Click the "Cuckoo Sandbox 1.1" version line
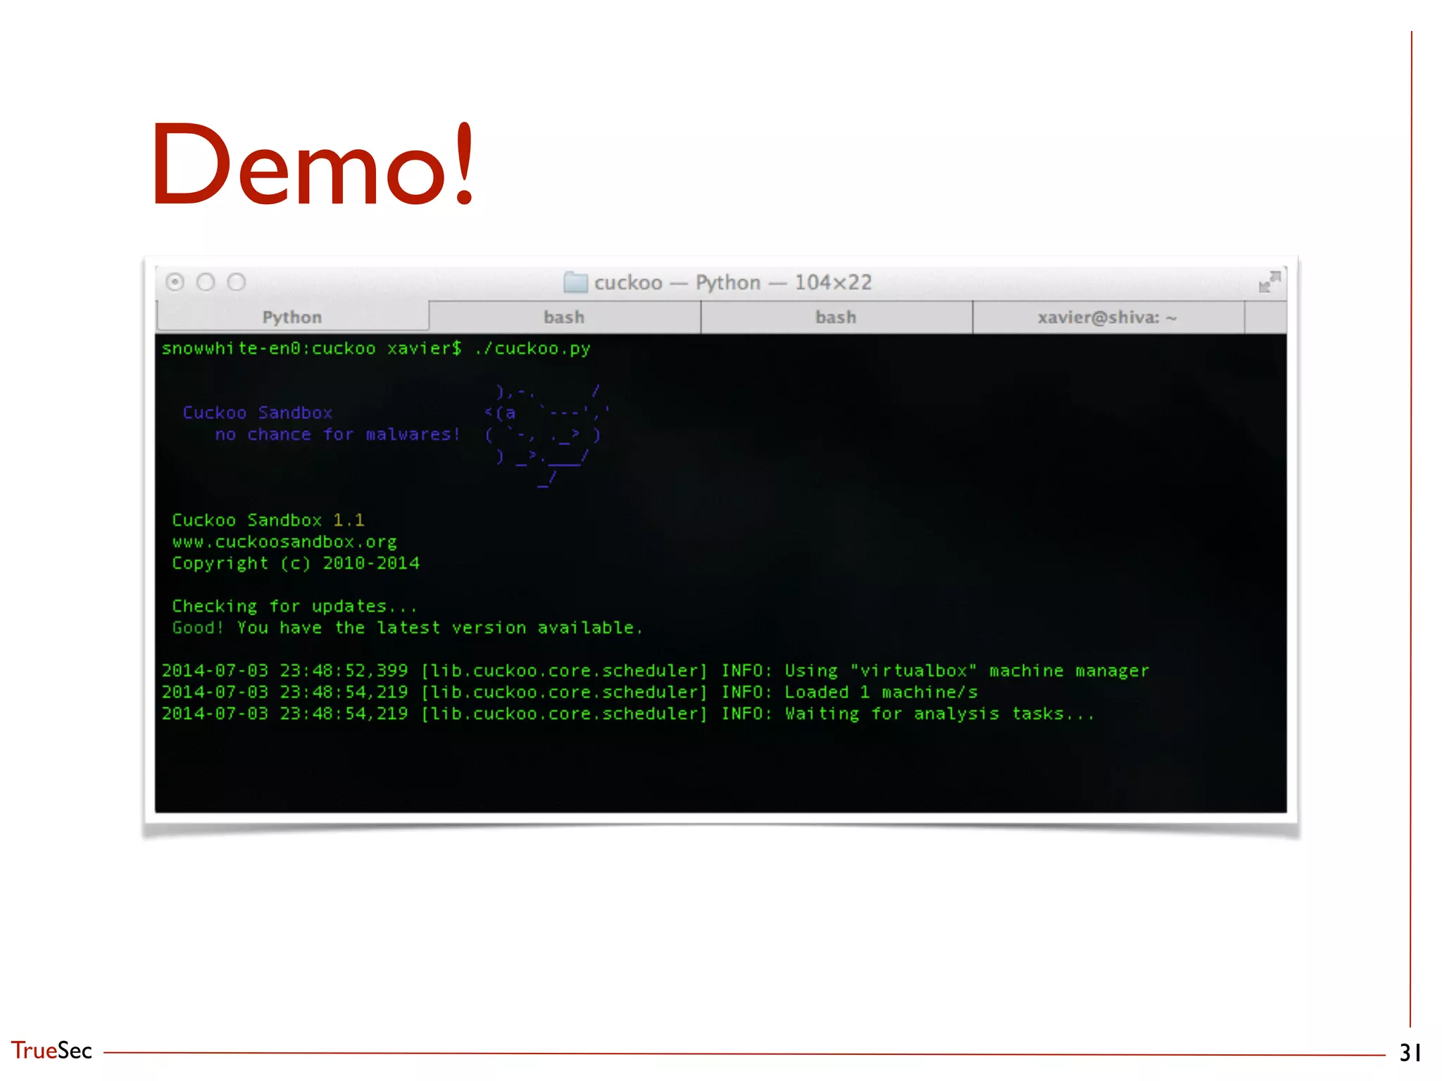 (268, 520)
